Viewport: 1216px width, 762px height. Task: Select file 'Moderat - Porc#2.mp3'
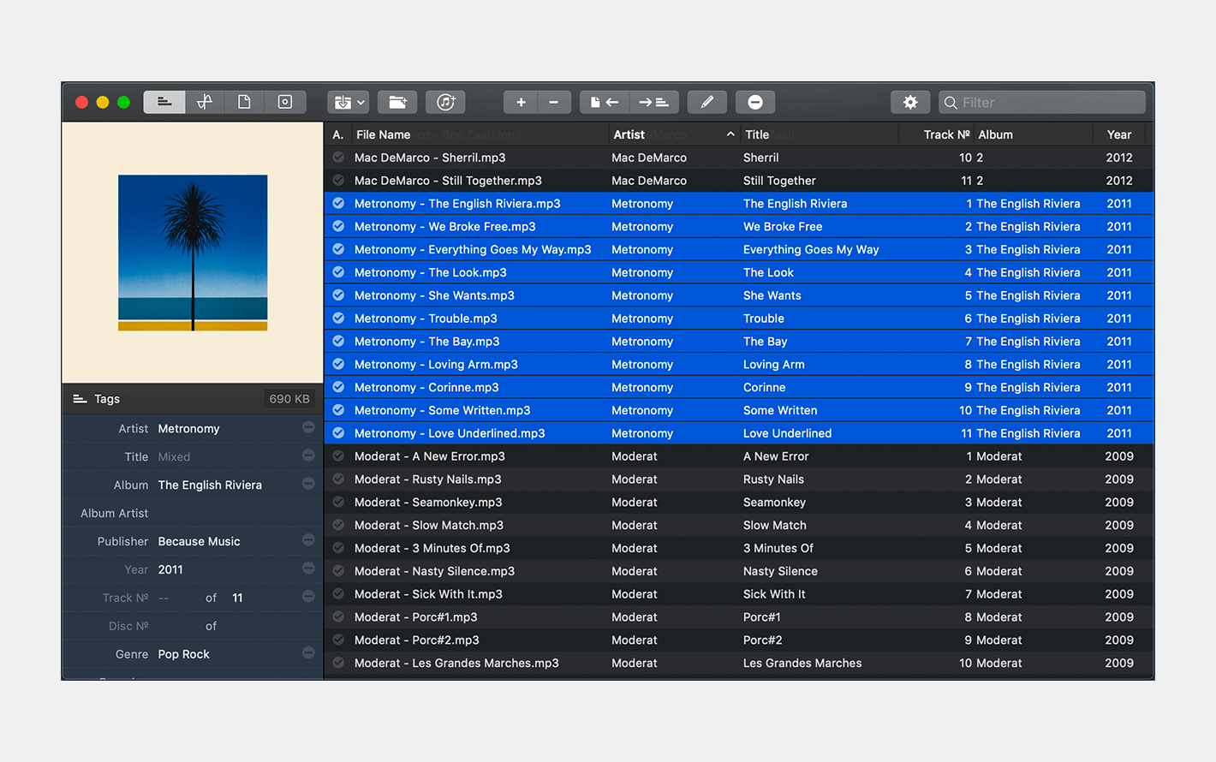pos(417,640)
